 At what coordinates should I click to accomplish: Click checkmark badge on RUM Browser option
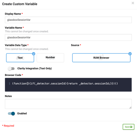(130, 54)
